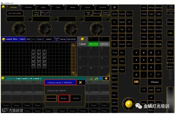Toggle the Value Layer button
The image size is (175, 114).
[x=36, y=13]
